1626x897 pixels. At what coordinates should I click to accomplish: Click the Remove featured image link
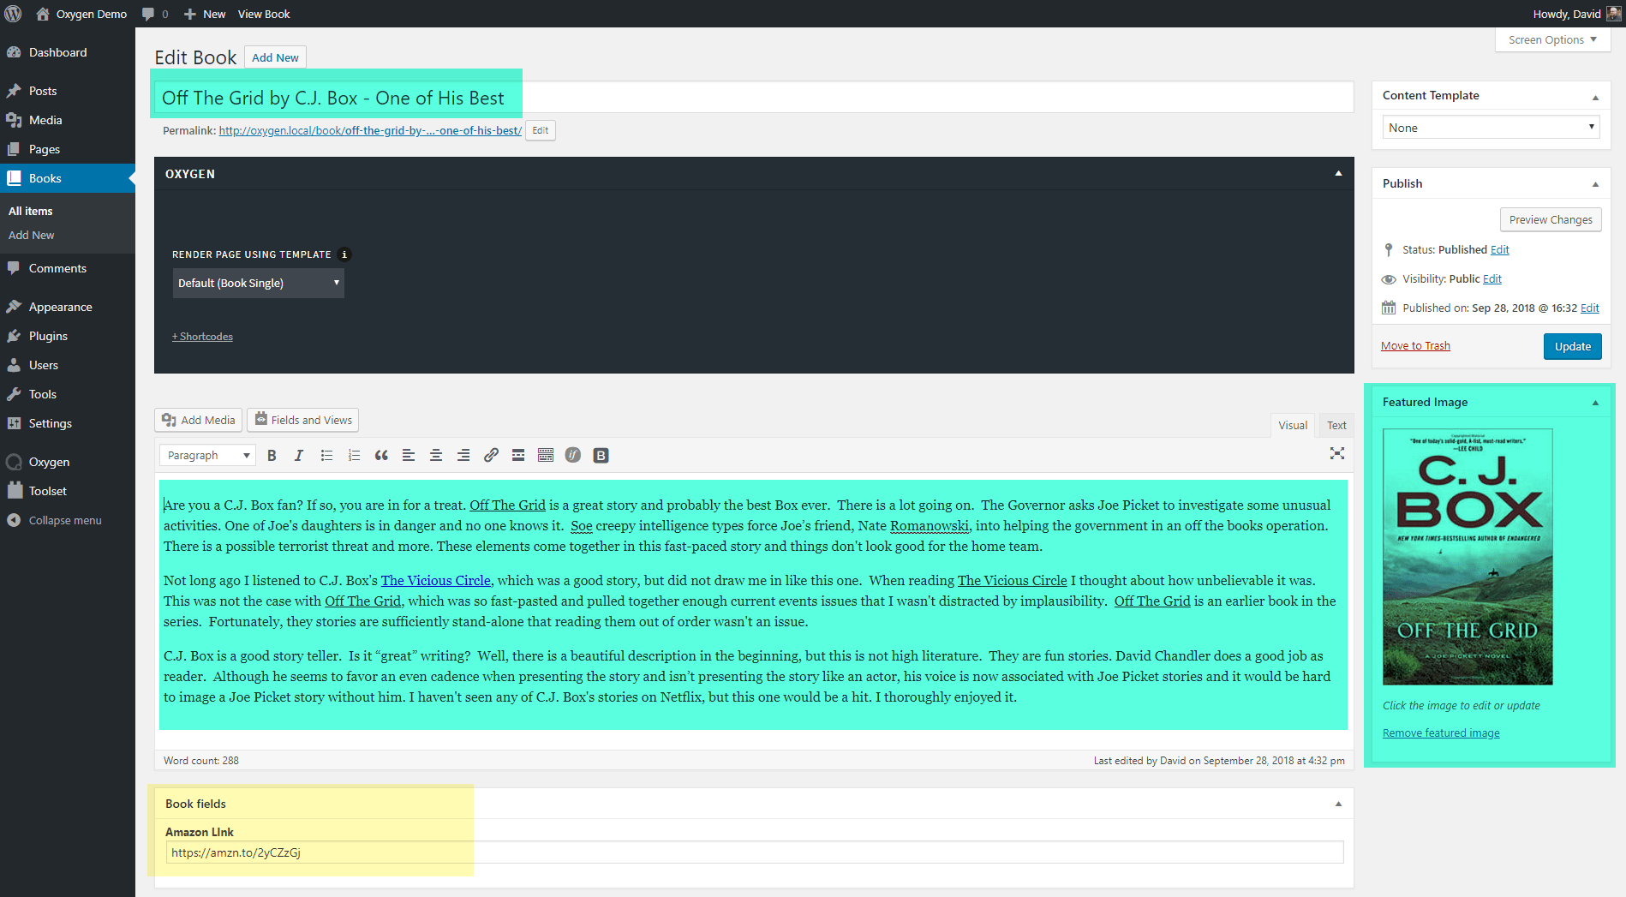coord(1440,733)
